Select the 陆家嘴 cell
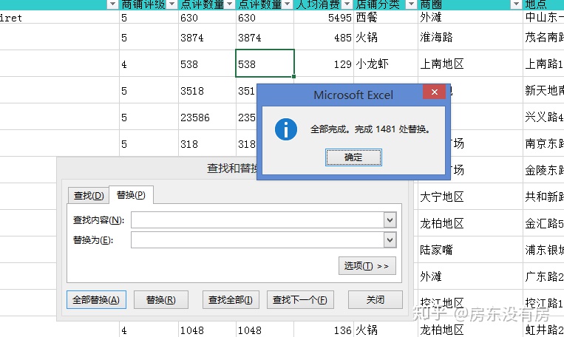The width and height of the screenshot is (564, 337). (470, 250)
